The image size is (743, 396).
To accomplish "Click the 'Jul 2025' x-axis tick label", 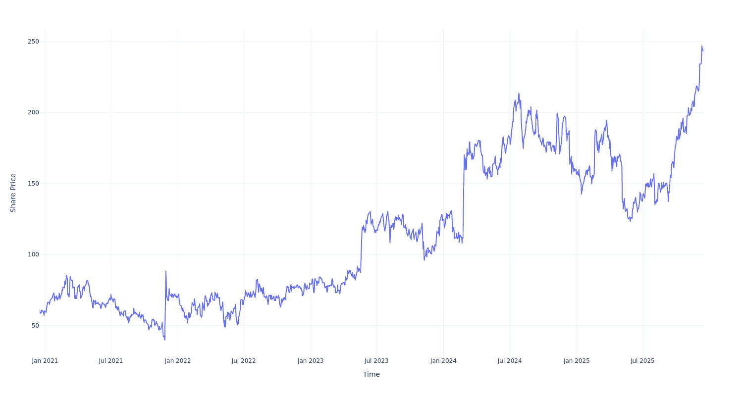I will click(x=642, y=361).
